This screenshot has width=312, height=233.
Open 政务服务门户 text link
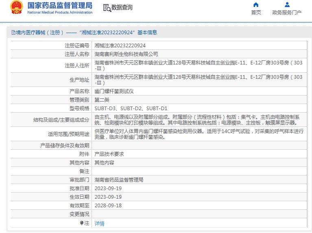click(287, 12)
